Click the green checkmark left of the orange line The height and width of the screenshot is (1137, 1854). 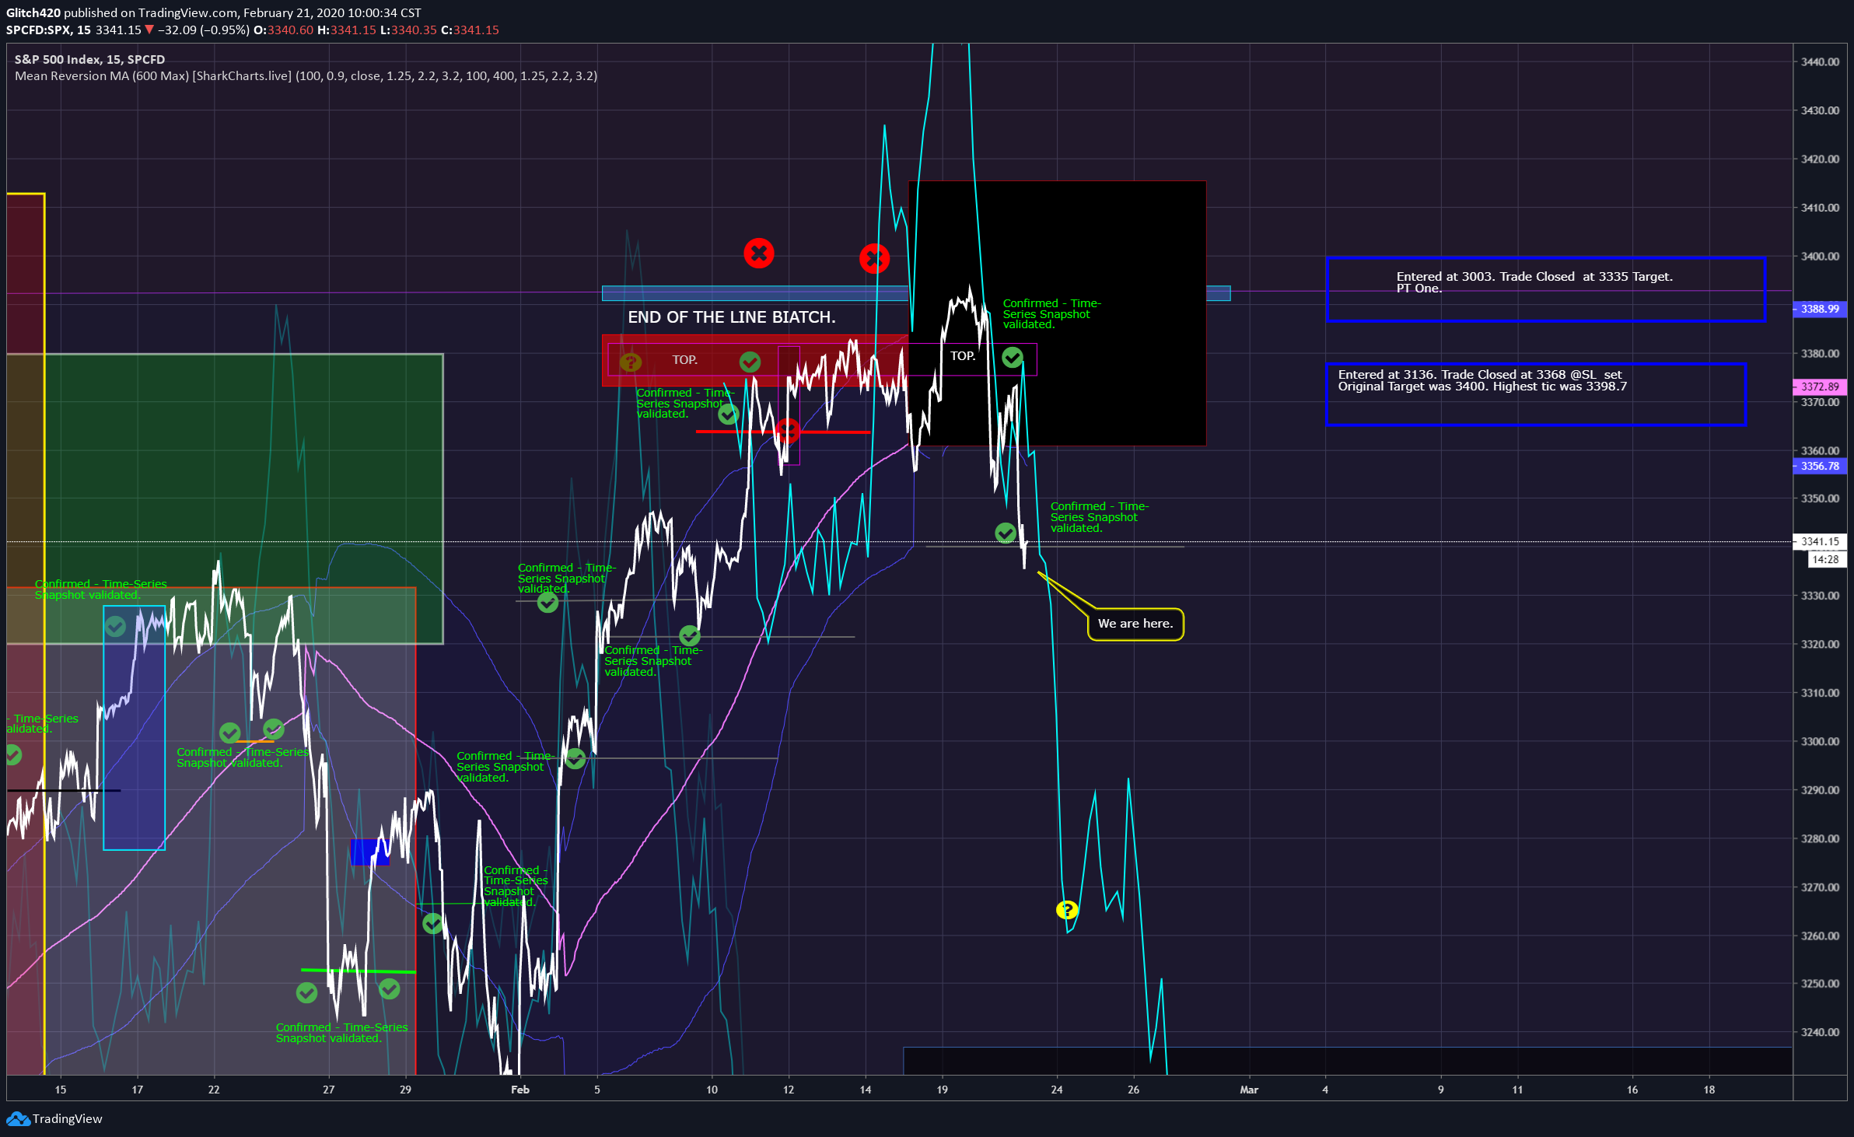[229, 733]
